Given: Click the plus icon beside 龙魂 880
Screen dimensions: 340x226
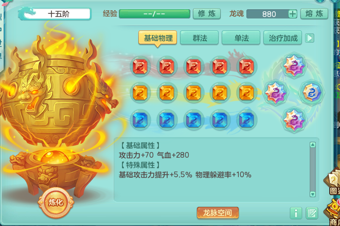Looking at the screenshot, I should [x=293, y=14].
